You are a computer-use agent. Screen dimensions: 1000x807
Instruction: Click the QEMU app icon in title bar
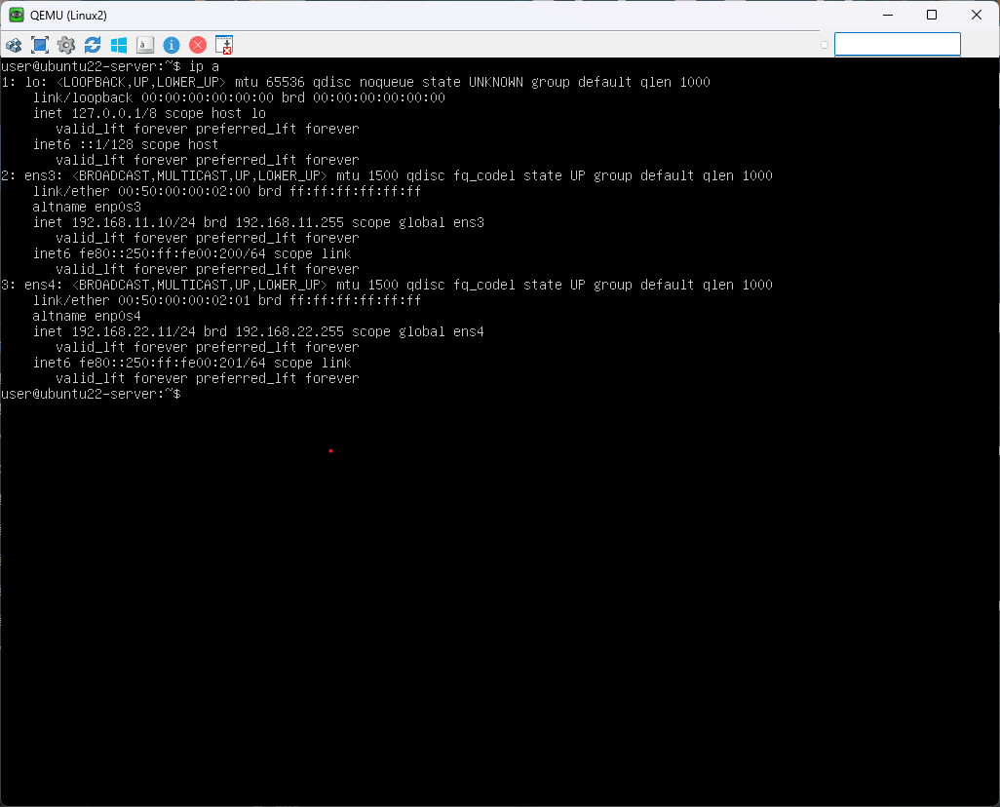[17, 15]
